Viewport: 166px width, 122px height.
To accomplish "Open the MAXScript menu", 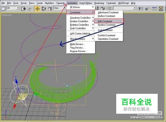I will [x=124, y=3].
